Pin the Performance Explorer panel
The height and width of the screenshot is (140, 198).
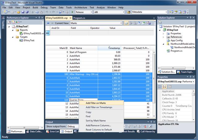click(x=39, y=18)
